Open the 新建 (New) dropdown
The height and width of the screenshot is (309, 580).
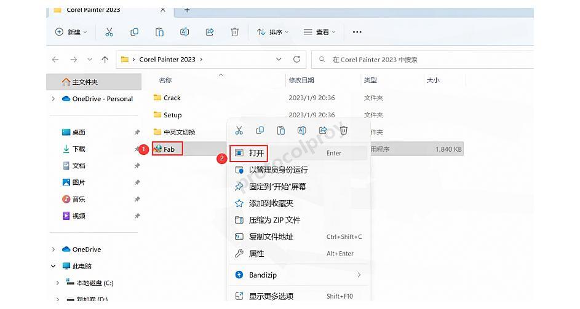pos(71,32)
